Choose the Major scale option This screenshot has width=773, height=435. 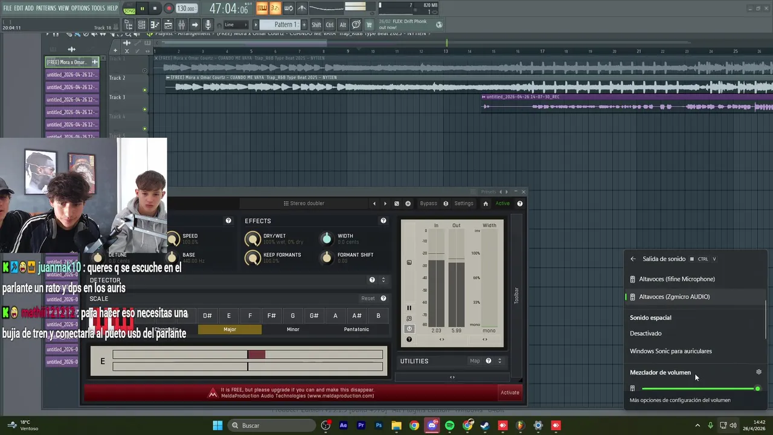point(229,329)
